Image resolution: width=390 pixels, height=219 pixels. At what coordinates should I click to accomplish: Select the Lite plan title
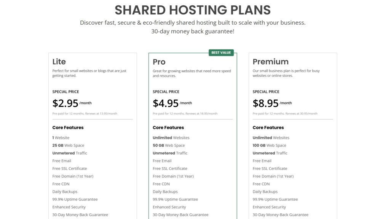(x=59, y=62)
